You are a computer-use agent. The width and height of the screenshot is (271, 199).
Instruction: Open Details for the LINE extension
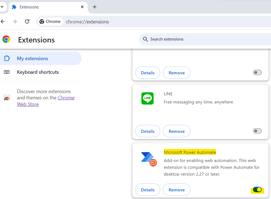148,131
